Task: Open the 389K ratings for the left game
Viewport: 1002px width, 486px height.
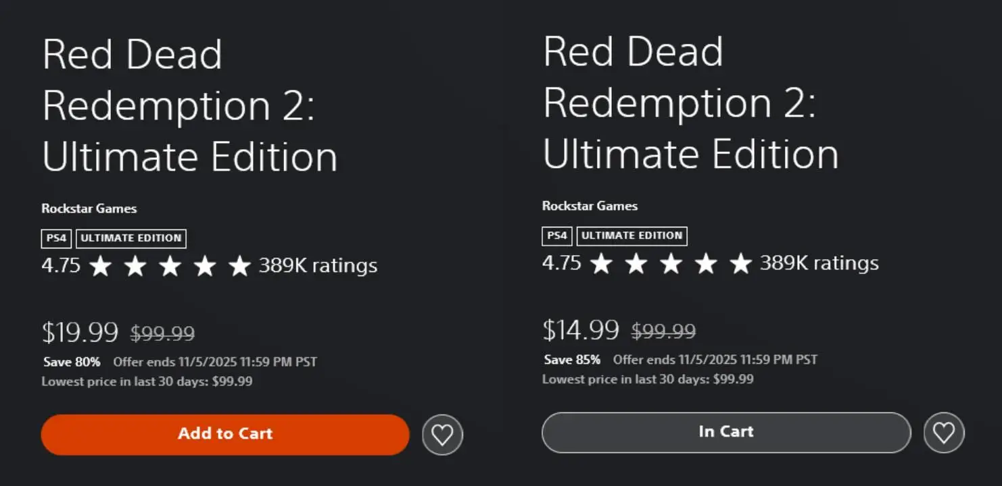Action: [x=316, y=265]
